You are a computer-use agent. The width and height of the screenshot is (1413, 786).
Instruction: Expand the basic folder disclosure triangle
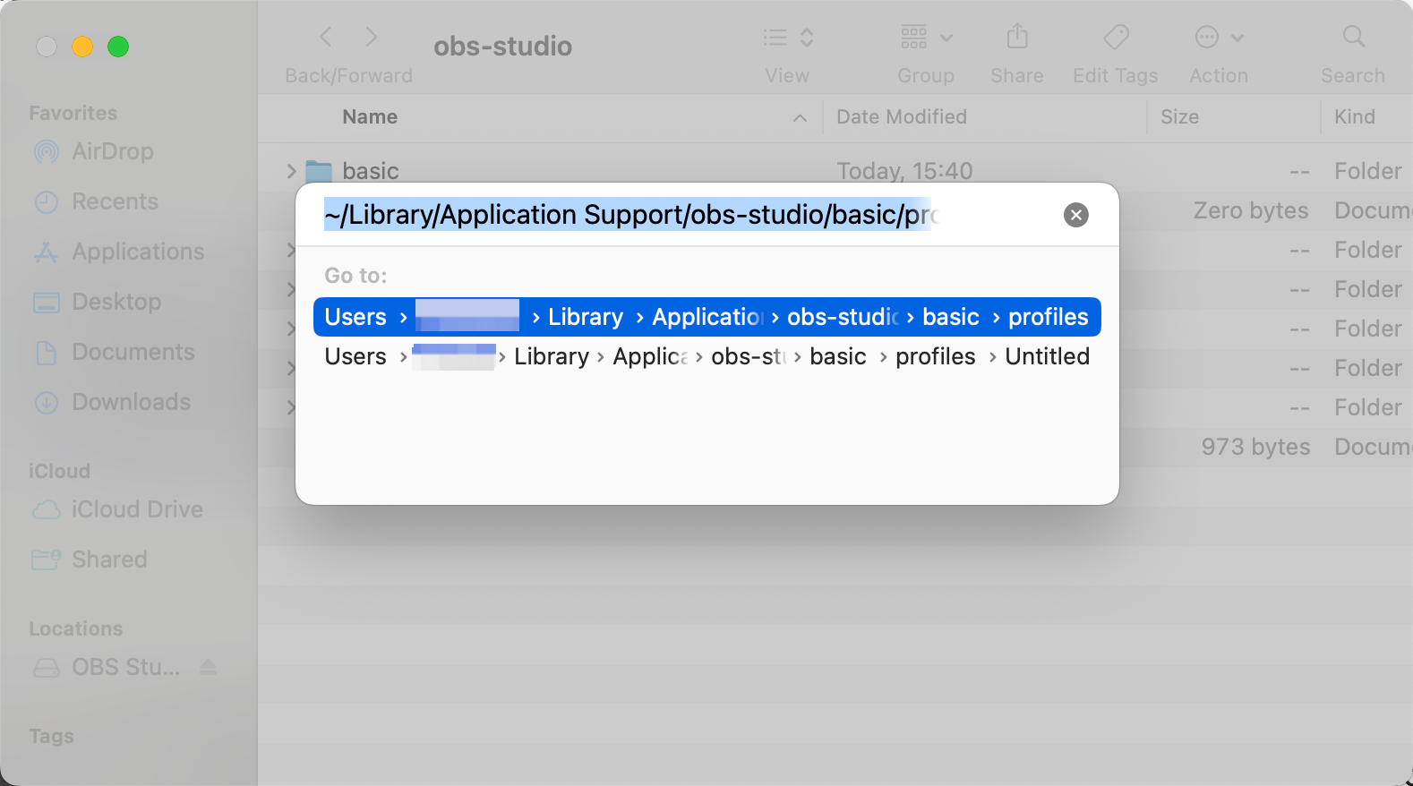291,171
